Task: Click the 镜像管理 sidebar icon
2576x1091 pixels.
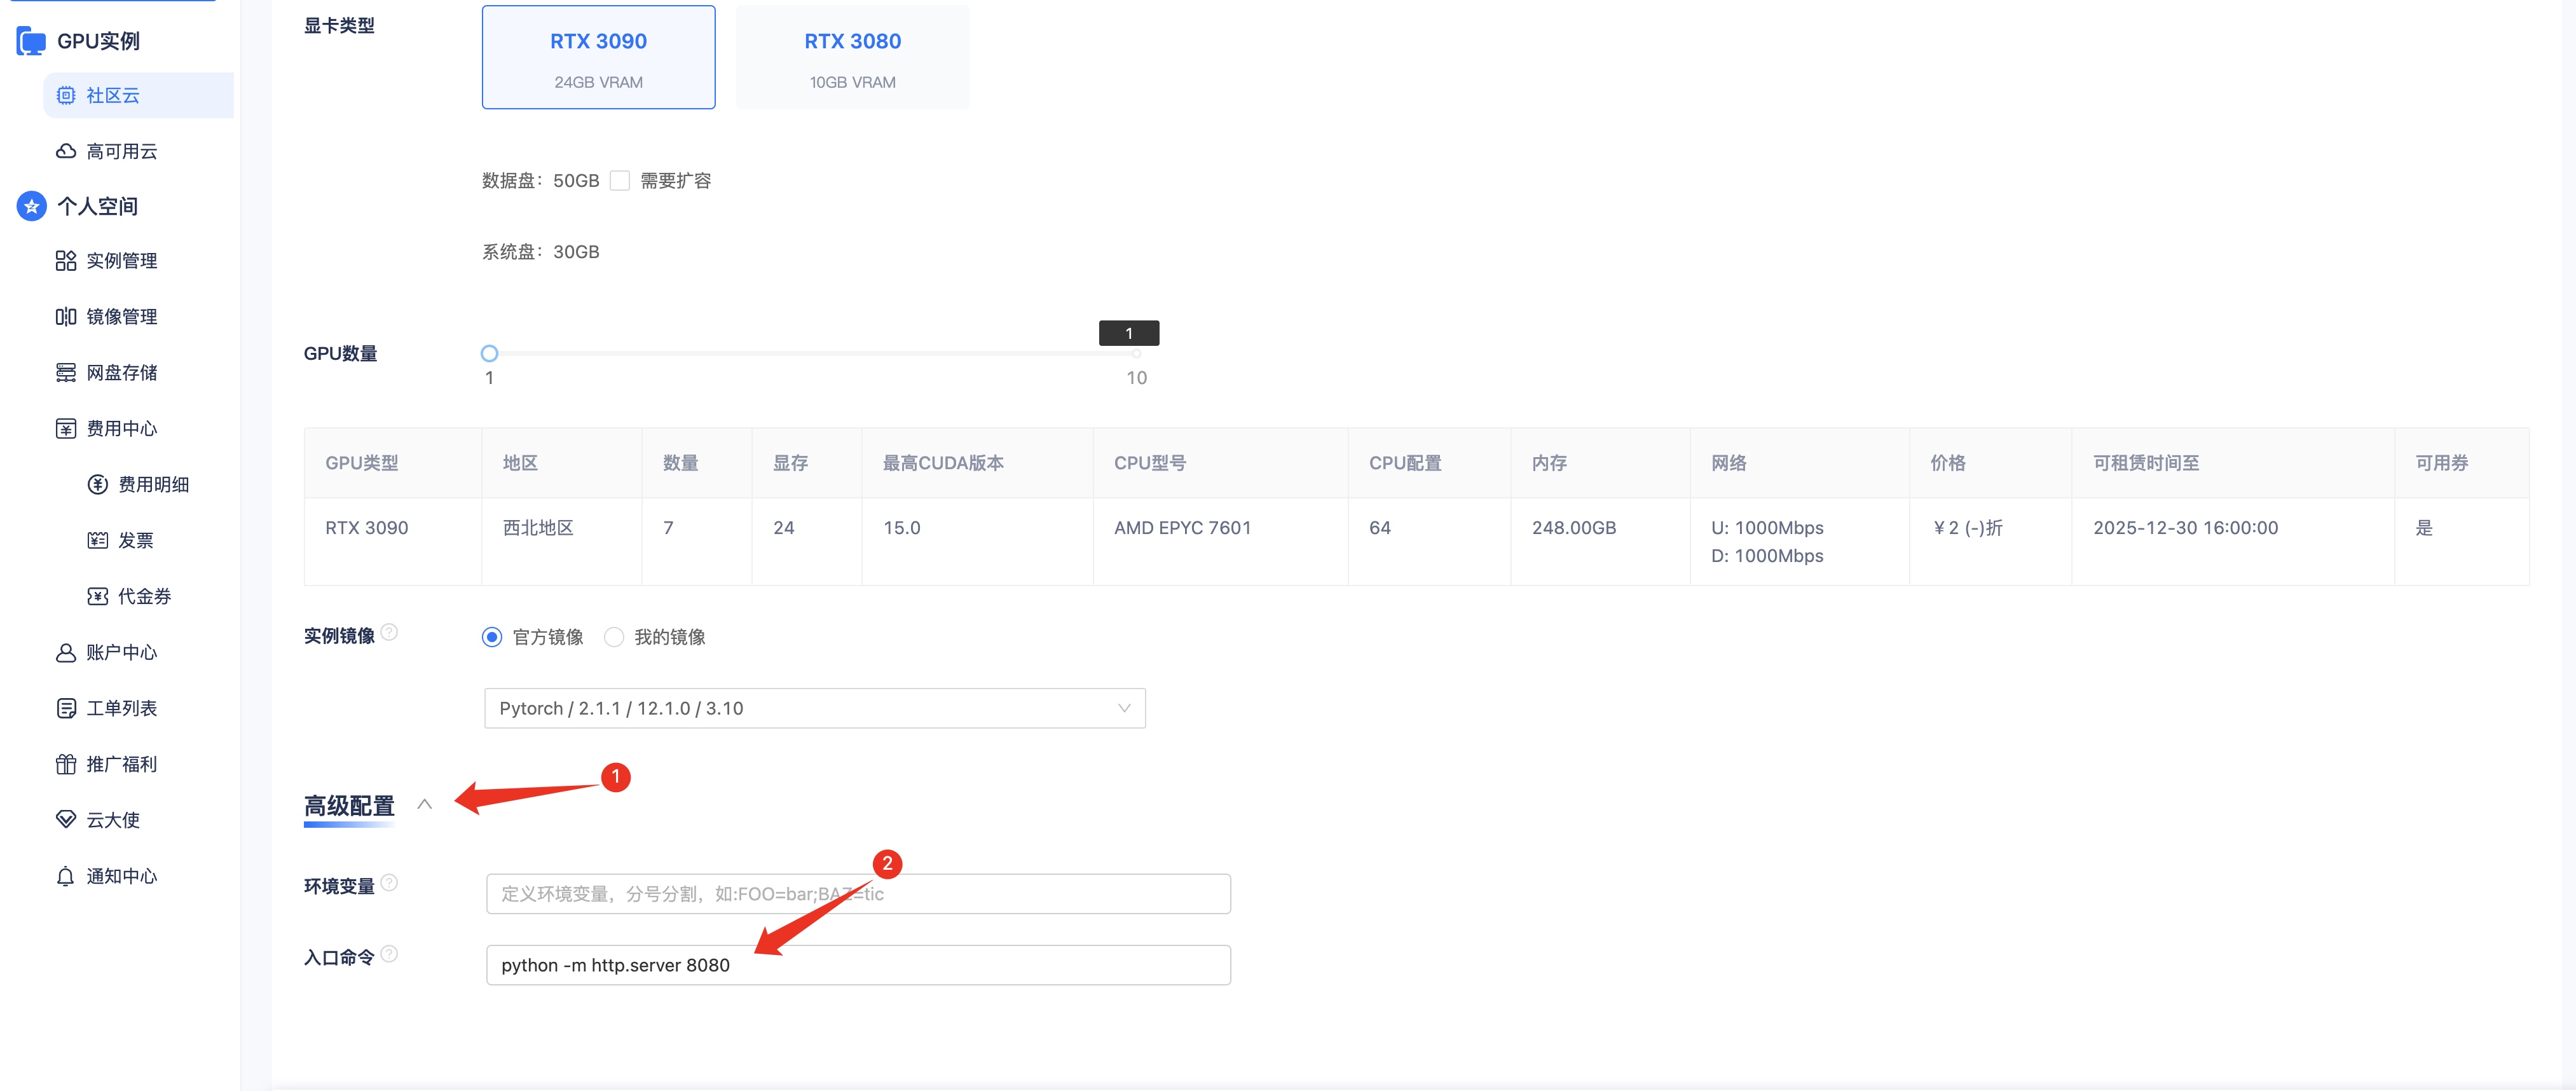Action: (66, 317)
